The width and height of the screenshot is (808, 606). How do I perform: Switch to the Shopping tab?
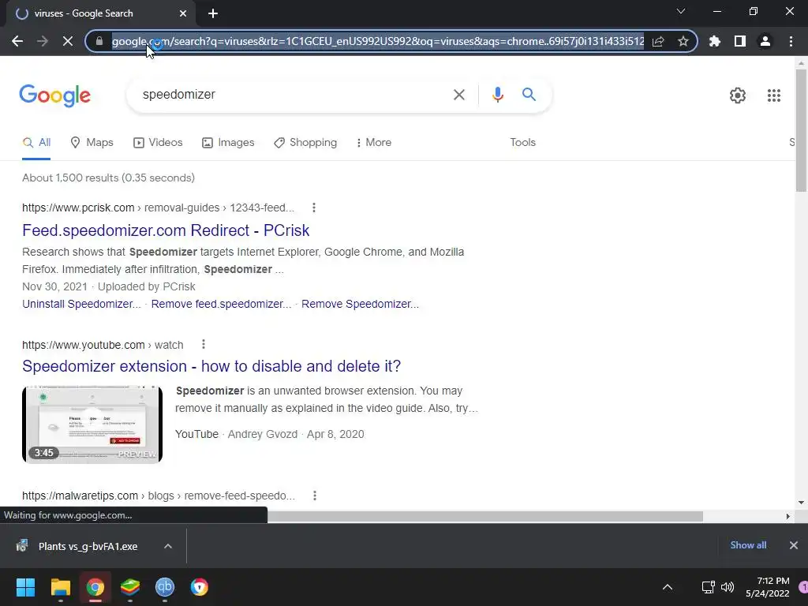click(305, 143)
